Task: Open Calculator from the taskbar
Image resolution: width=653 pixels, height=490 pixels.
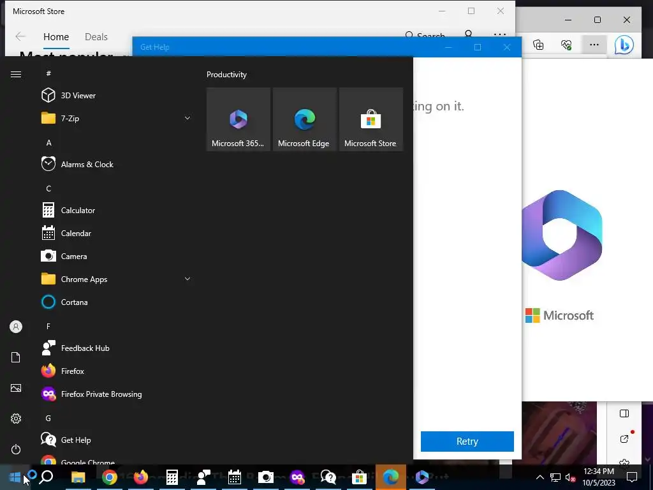Action: (x=172, y=477)
